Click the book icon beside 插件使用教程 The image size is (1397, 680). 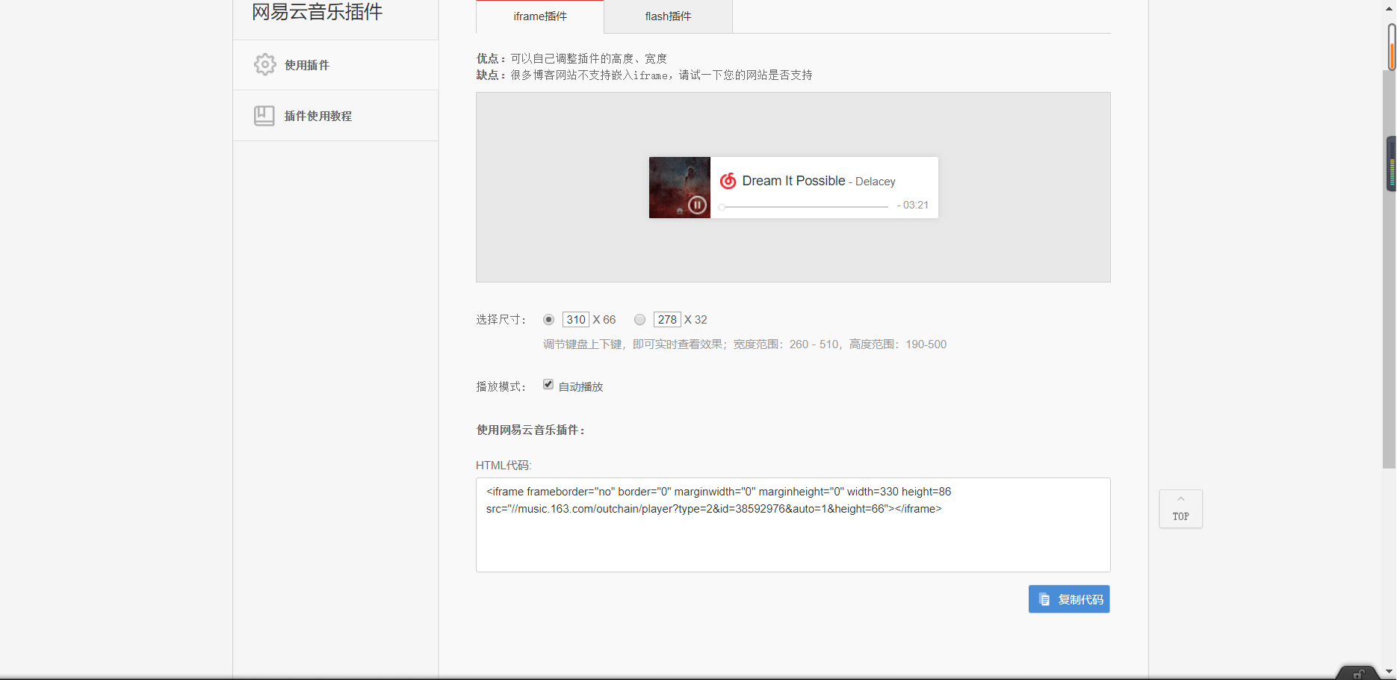(264, 116)
